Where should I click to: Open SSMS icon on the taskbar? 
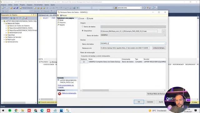(x=68, y=110)
